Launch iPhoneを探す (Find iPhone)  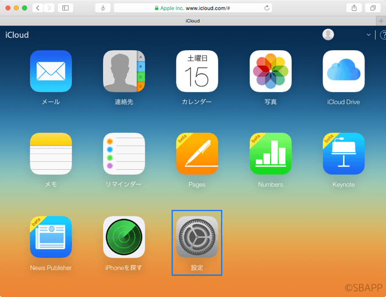124,237
